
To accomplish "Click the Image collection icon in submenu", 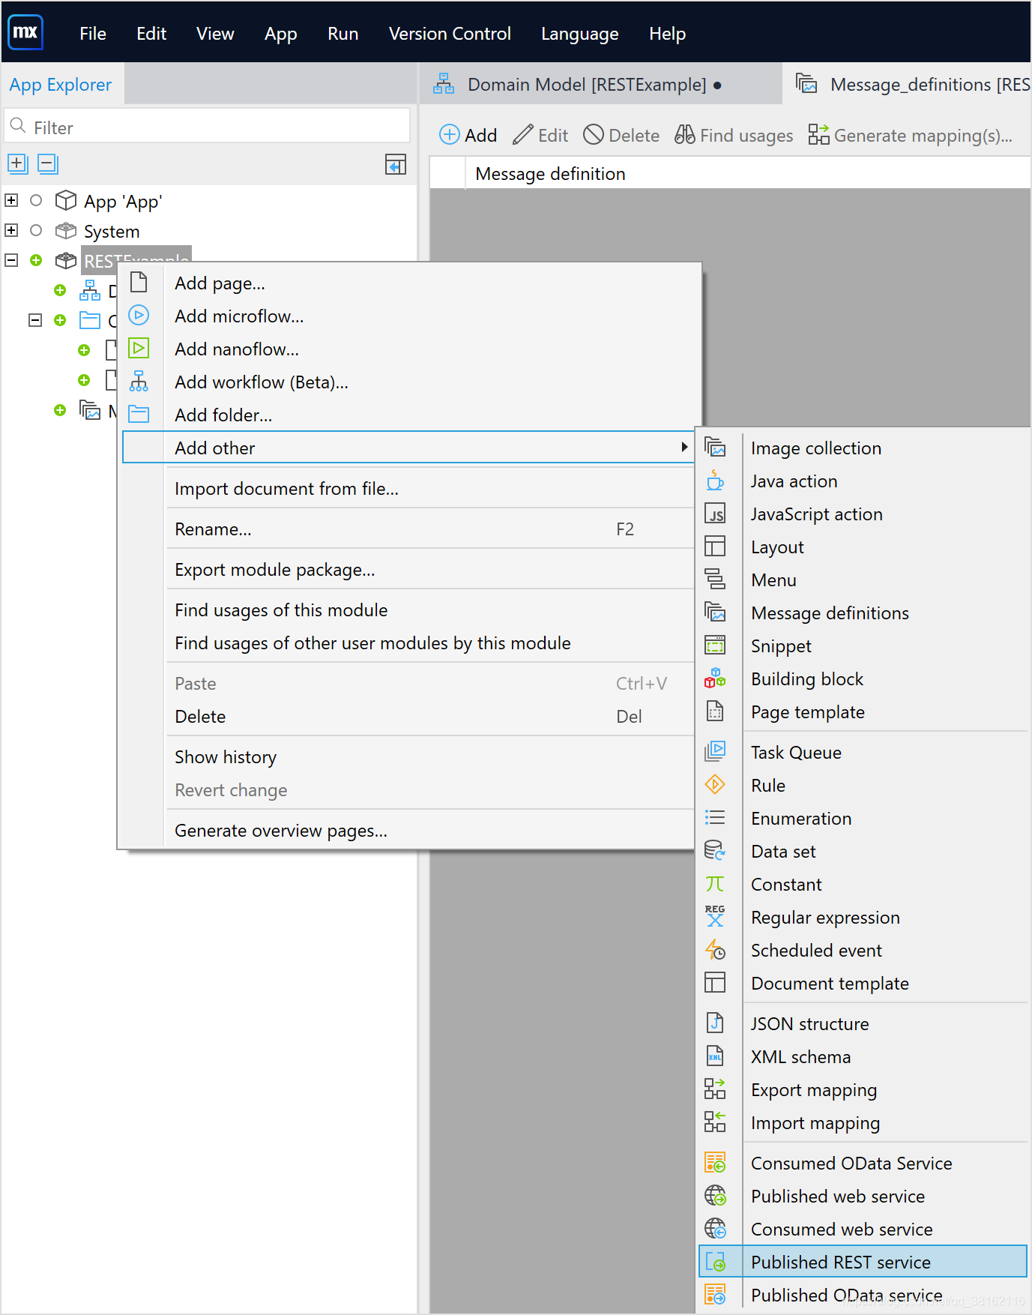I will pos(715,448).
